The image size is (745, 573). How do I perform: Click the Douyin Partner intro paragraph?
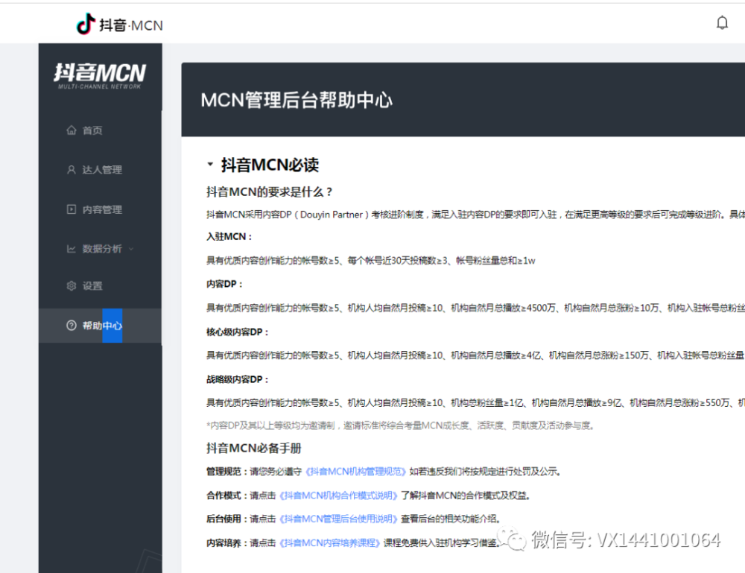(x=475, y=215)
